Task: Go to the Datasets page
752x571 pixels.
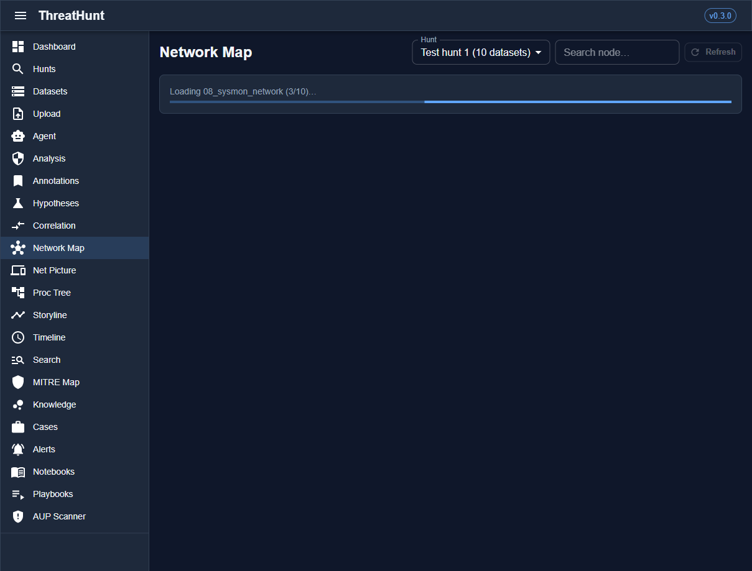Action: (x=50, y=91)
